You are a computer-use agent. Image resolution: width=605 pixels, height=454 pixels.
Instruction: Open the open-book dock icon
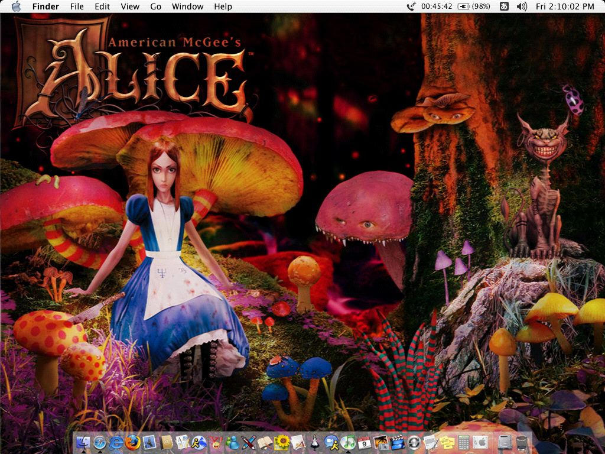(265, 442)
